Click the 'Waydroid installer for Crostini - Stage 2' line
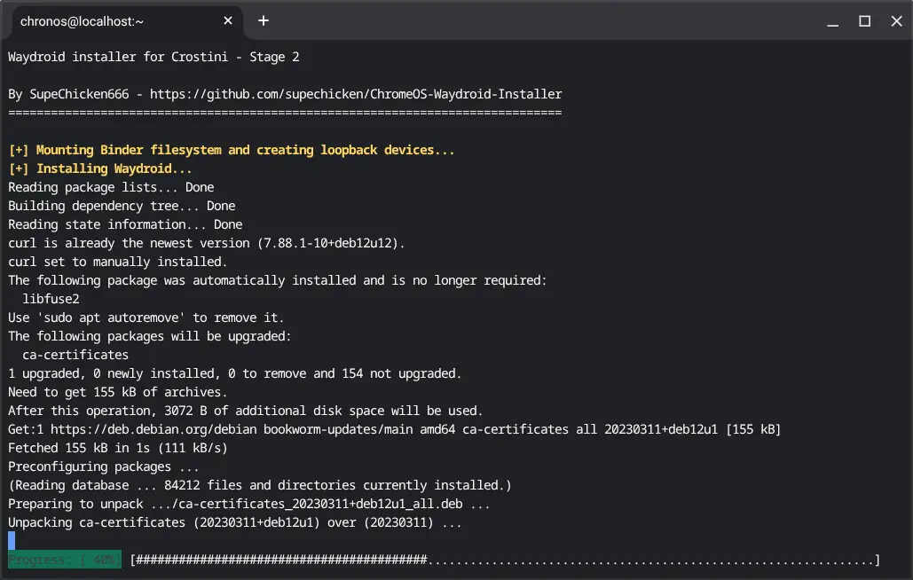Viewport: 913px width, 580px height. point(153,57)
